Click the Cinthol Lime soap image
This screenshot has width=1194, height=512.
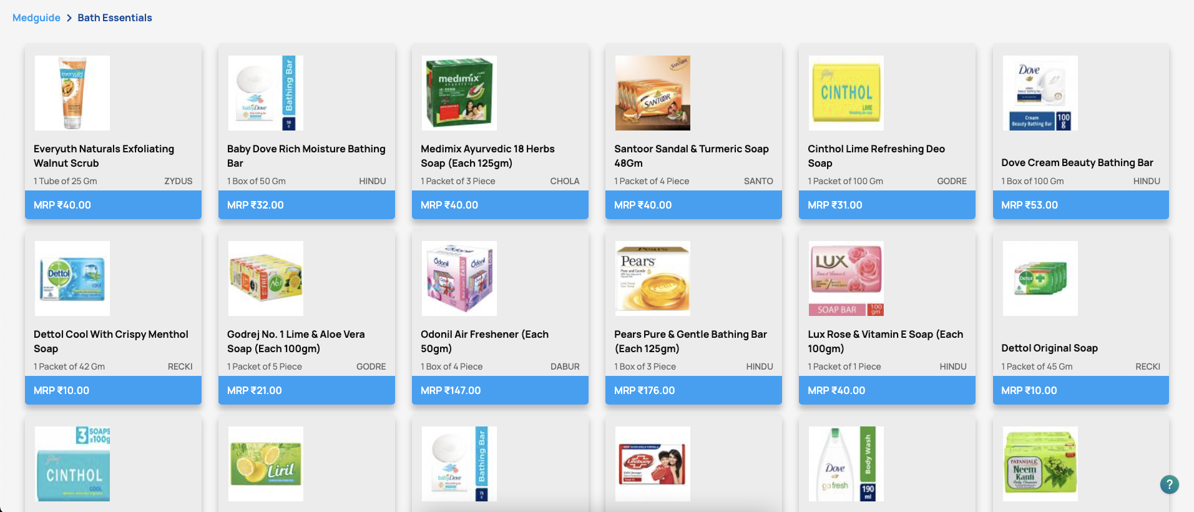[x=846, y=93]
